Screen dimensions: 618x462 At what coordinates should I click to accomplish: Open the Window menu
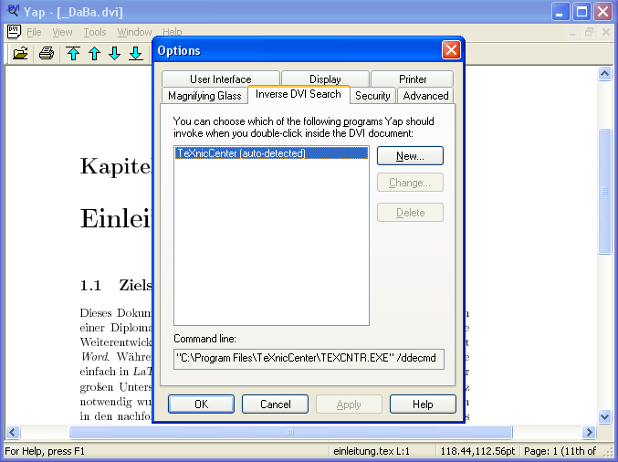(x=134, y=32)
